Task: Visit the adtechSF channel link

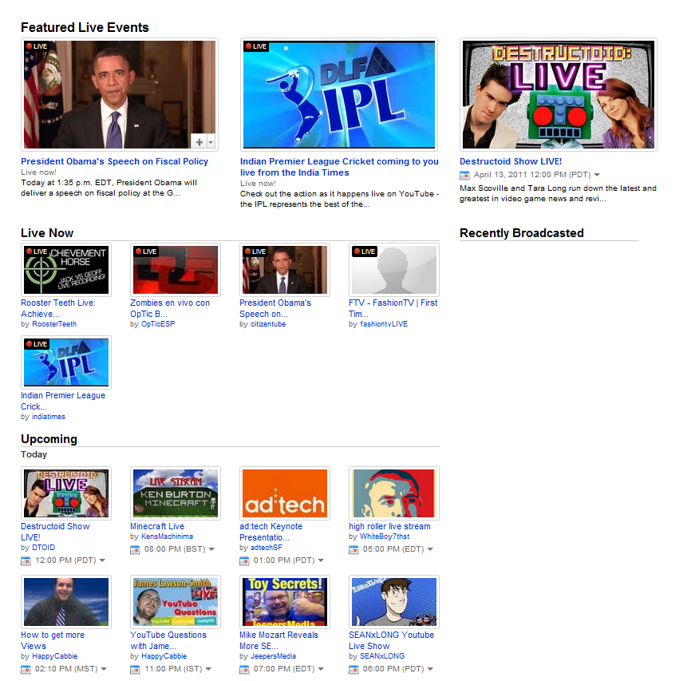Action: (x=267, y=548)
